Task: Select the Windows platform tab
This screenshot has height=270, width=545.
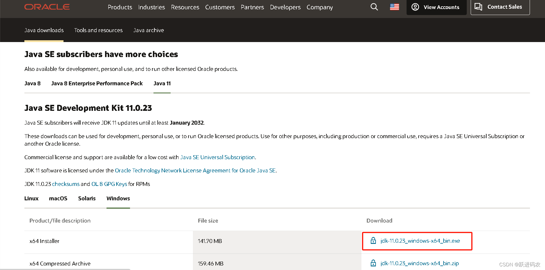Action: pos(118,199)
